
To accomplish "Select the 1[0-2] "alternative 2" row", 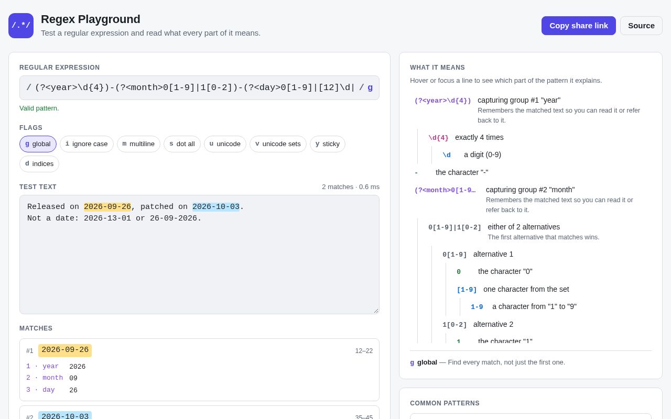I will pos(545,324).
